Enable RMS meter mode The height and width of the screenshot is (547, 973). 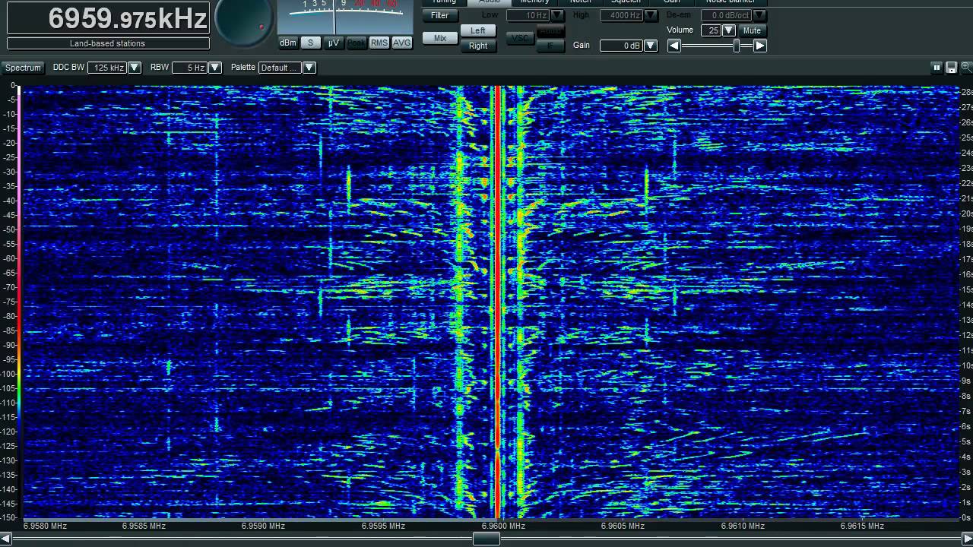pos(379,43)
